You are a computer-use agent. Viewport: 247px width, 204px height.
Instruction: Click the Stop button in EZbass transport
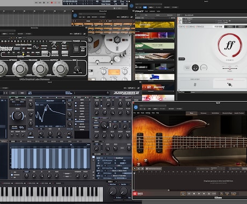[194, 194]
